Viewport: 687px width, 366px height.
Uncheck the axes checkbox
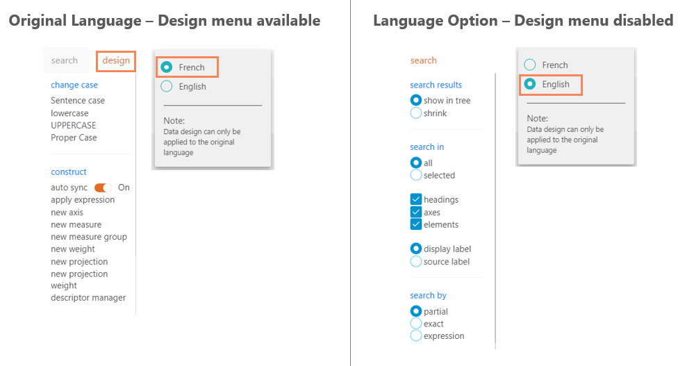coord(416,212)
